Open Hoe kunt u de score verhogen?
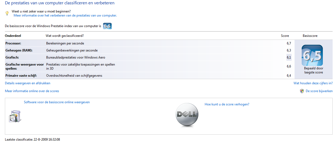Image resolution: width=334 pixels, height=152 pixels. [227, 104]
